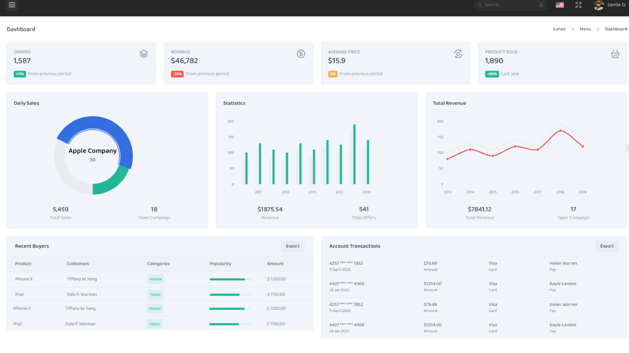Click the Revenue dollar coin icon
The height and width of the screenshot is (353, 629).
pyautogui.click(x=301, y=54)
